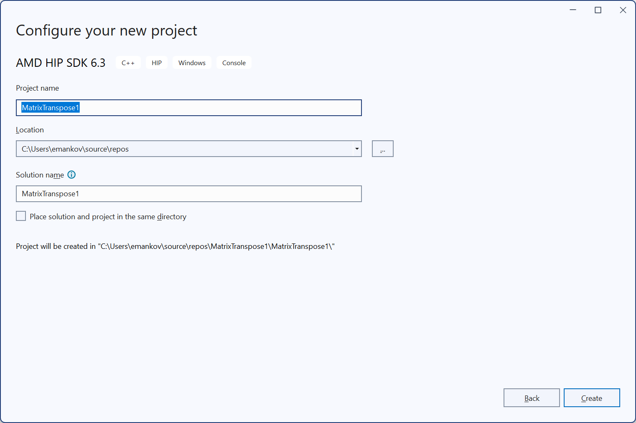Select the C++ tag

[x=128, y=63]
